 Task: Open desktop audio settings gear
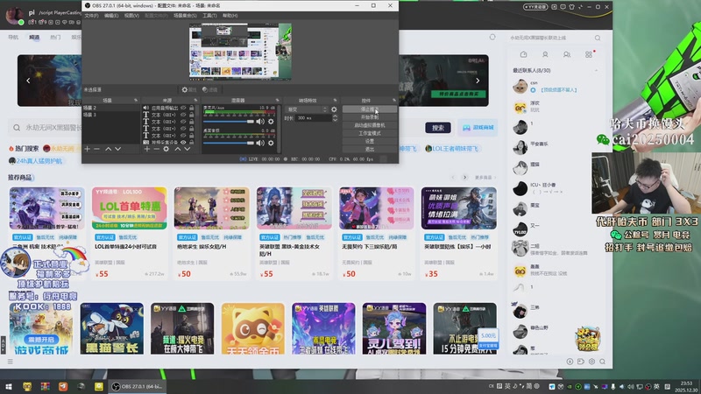coord(271,143)
